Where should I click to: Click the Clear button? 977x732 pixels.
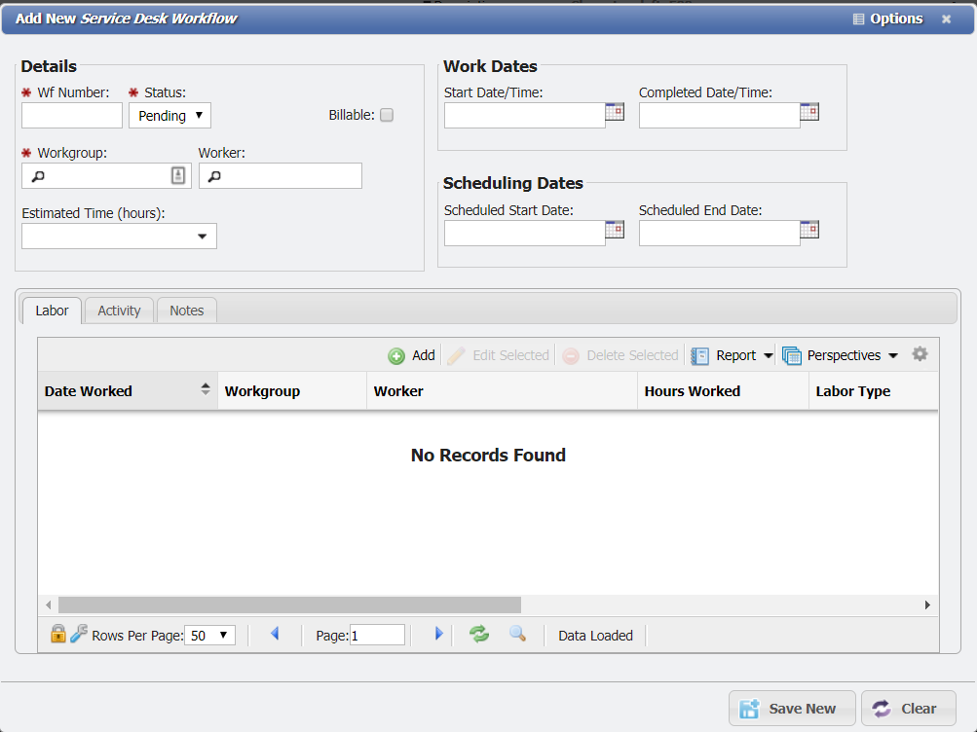click(x=908, y=709)
